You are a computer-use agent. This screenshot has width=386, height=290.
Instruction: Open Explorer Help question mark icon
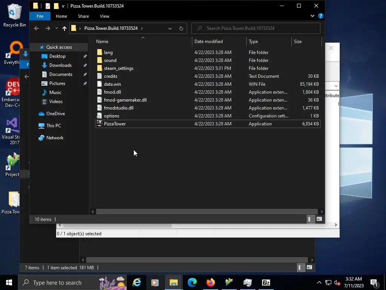320,16
